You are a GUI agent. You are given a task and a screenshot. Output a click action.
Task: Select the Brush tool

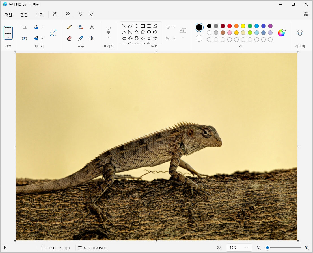[x=109, y=30]
